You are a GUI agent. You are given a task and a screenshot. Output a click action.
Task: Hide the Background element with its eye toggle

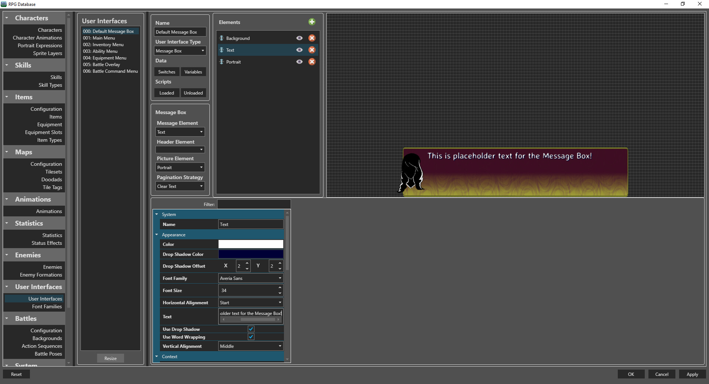pyautogui.click(x=299, y=38)
